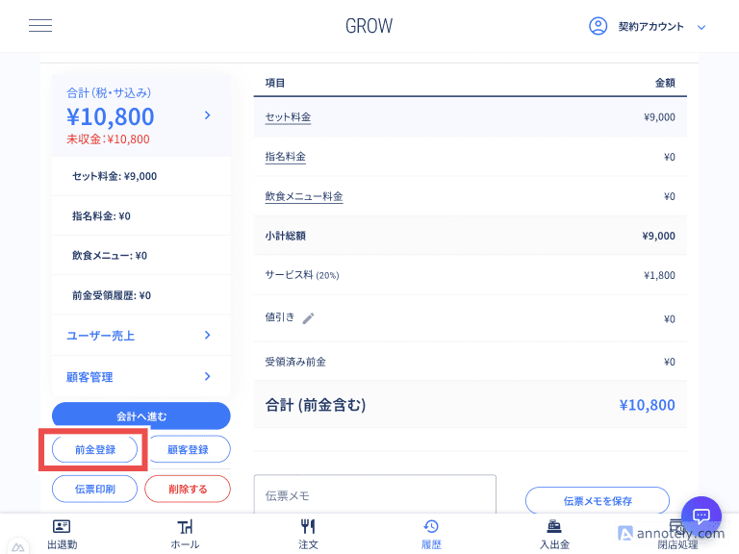Expand the 契約アカウント dropdown
This screenshot has height=554, width=739.
(x=701, y=27)
